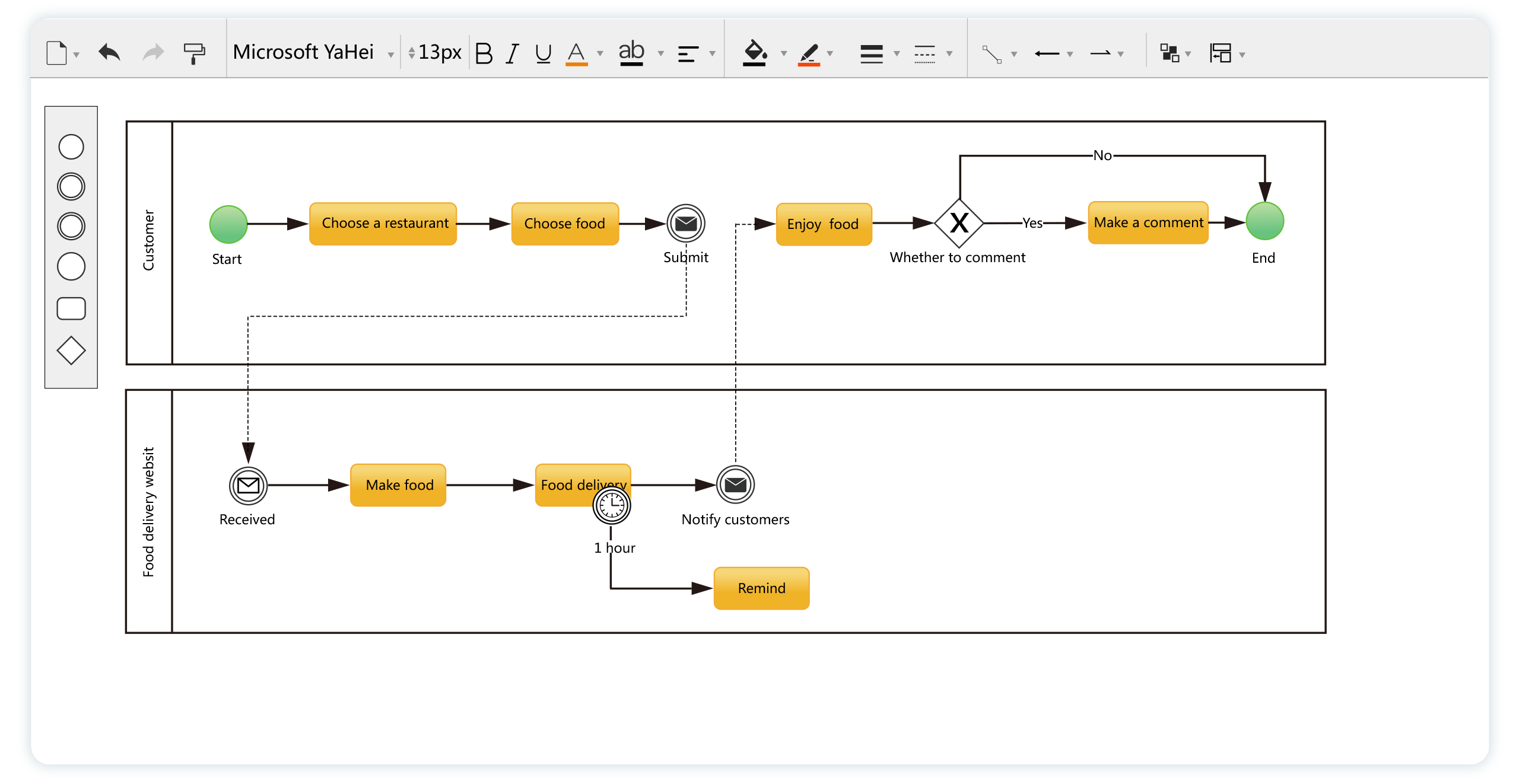Select the Make food task
1519x784 pixels.
pos(398,485)
